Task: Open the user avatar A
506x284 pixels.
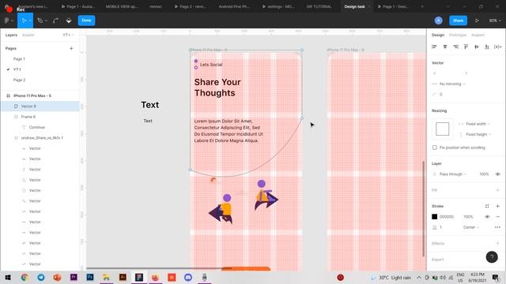Action: [438, 21]
